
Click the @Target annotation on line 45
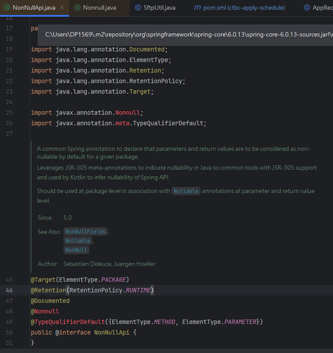pyautogui.click(x=43, y=280)
